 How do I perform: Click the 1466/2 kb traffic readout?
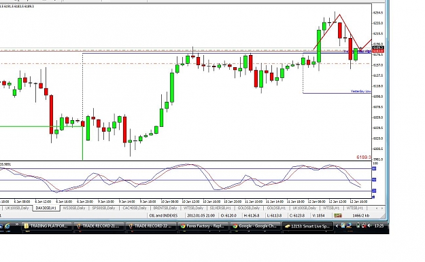[361, 215]
